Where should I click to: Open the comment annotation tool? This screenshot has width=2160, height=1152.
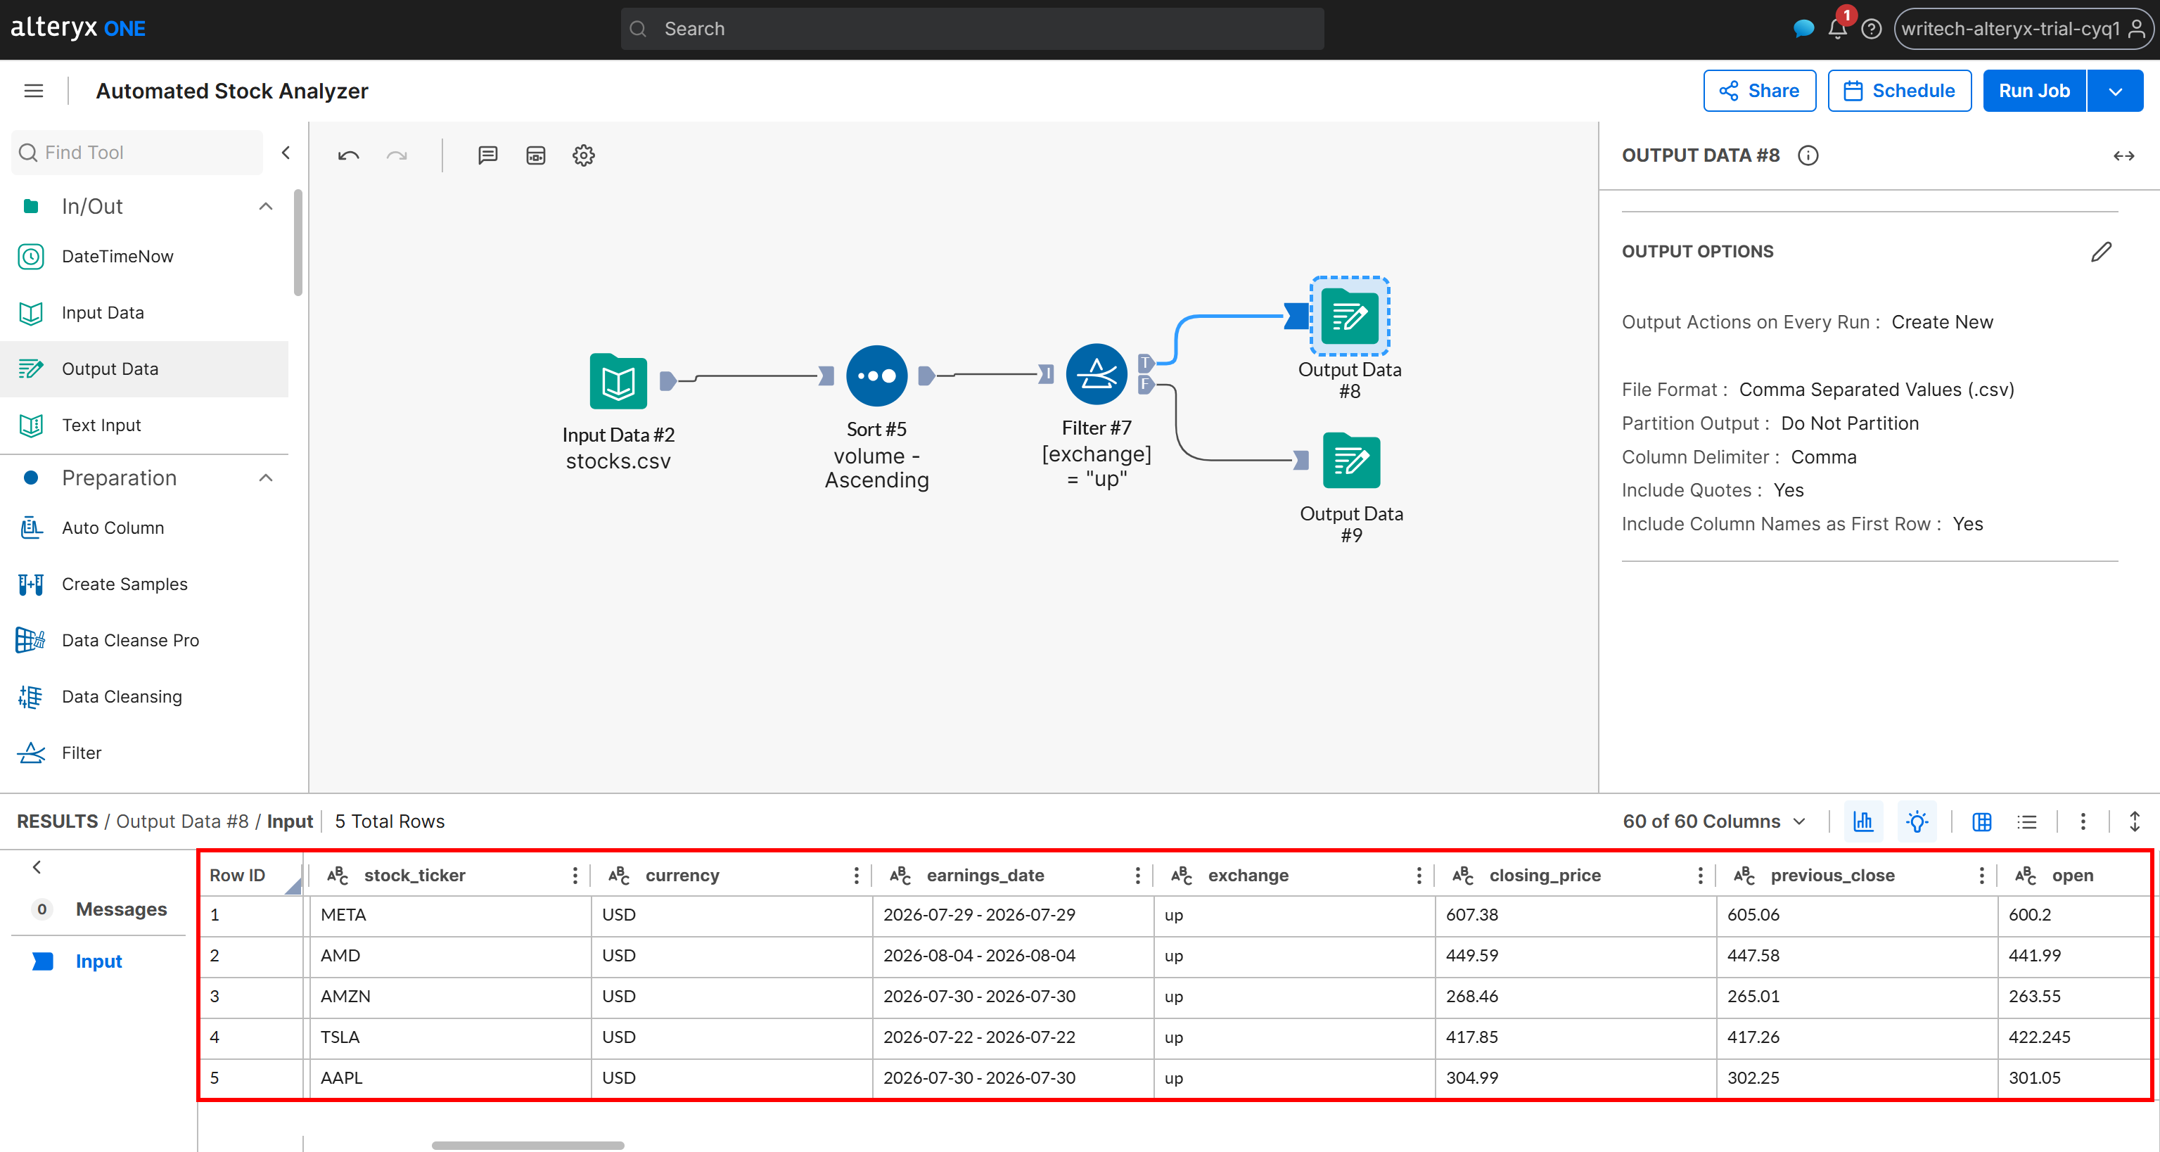[x=488, y=155]
